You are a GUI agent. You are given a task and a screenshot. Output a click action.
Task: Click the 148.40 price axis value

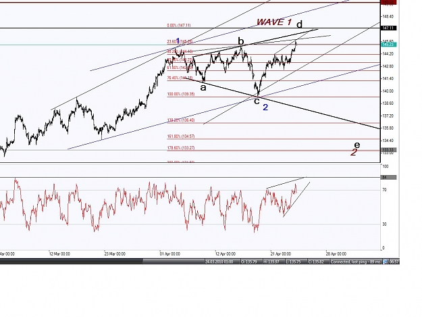[x=388, y=16]
